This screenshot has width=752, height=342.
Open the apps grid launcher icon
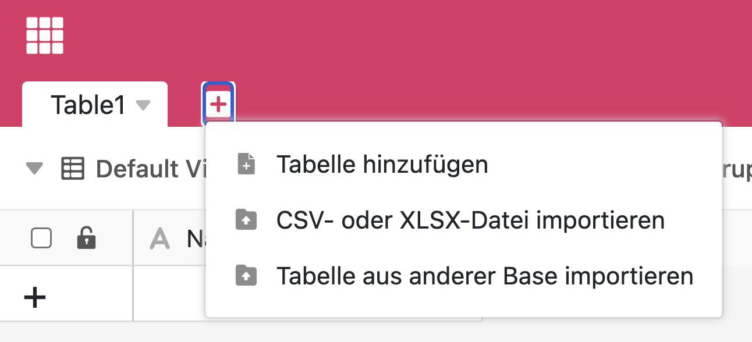tap(45, 35)
